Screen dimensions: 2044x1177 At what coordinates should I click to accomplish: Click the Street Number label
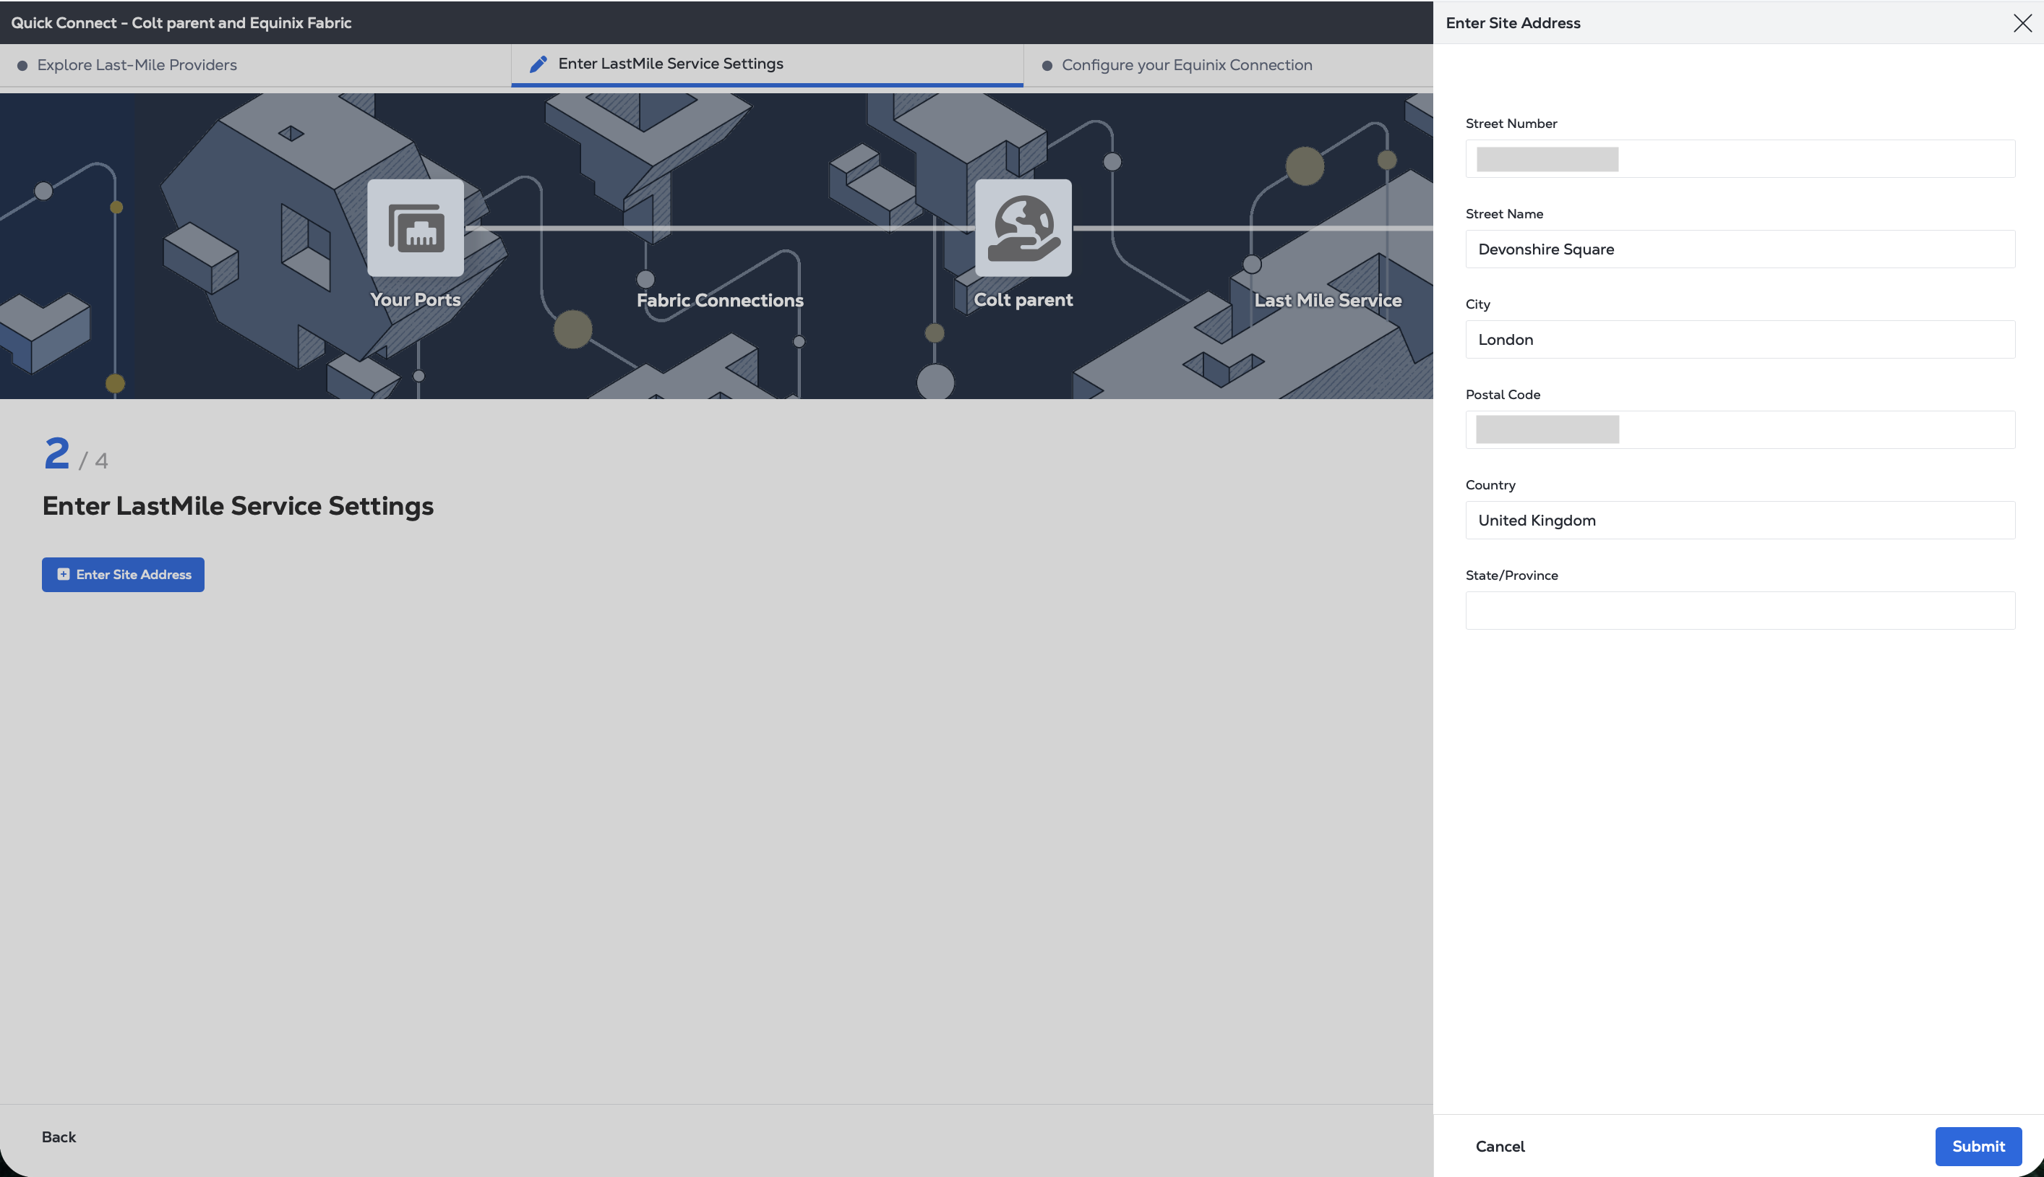(1511, 124)
